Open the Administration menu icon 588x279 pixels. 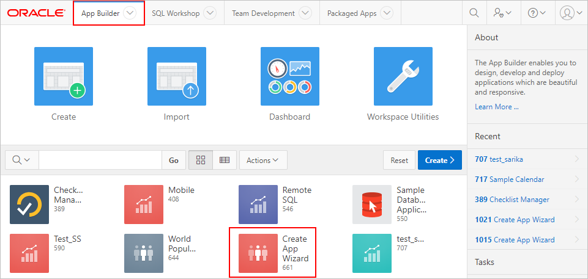tap(502, 13)
